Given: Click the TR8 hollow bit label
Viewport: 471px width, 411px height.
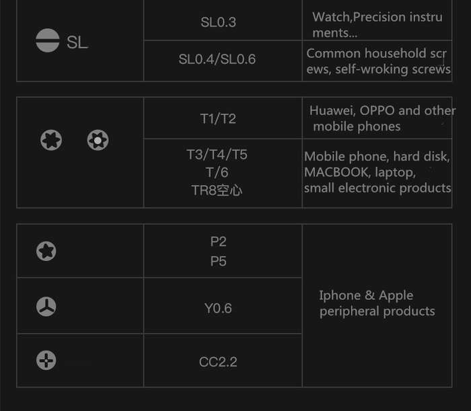Looking at the screenshot, I should coord(217,190).
